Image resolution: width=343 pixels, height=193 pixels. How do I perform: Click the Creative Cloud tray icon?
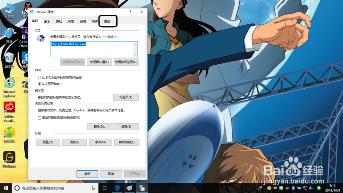pyautogui.click(x=275, y=188)
